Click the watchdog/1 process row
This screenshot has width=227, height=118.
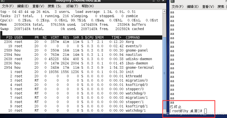click(81, 110)
